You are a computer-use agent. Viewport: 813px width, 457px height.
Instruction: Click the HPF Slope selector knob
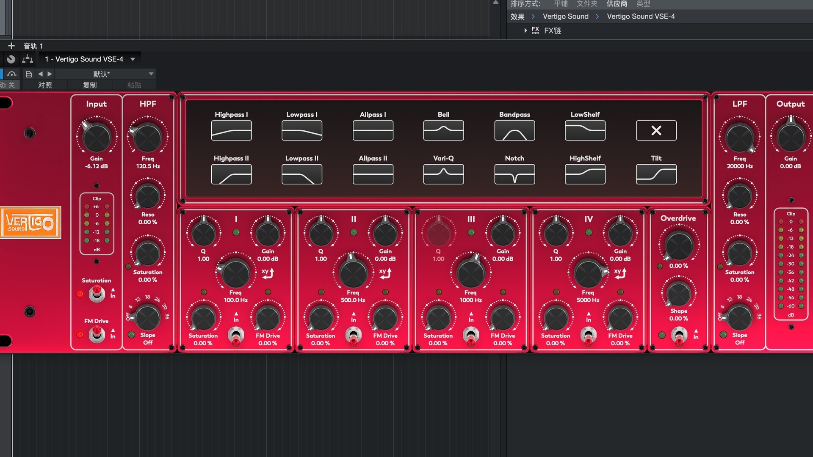(147, 317)
